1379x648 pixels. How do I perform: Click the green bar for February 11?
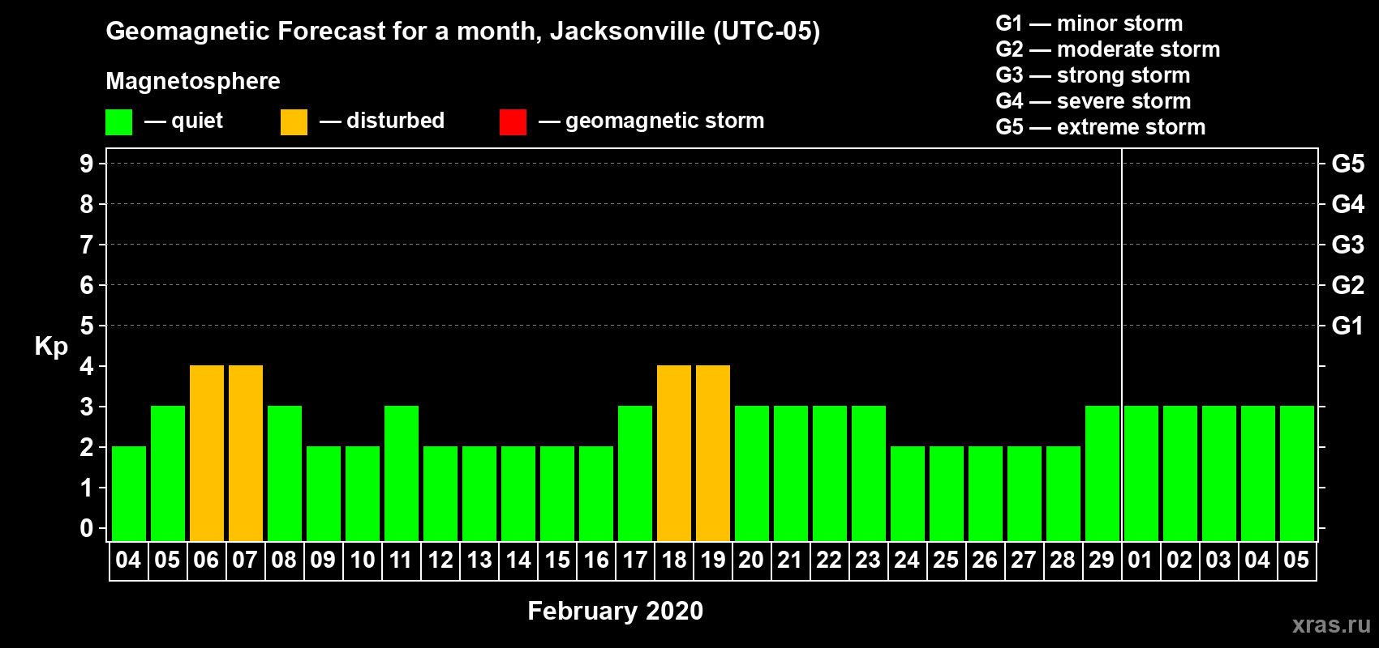click(402, 473)
